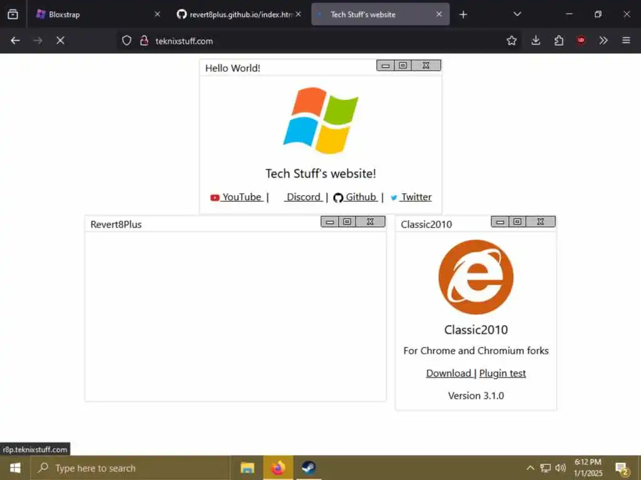The image size is (641, 480).
Task: Click the Windows flag logo image
Action: click(x=320, y=121)
